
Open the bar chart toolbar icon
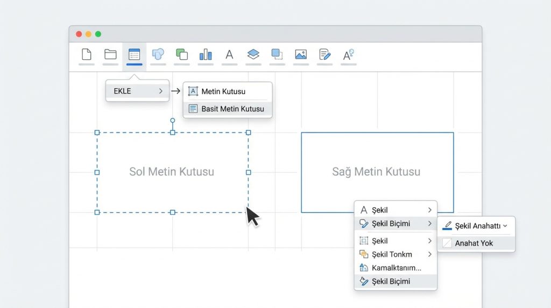[x=206, y=54]
